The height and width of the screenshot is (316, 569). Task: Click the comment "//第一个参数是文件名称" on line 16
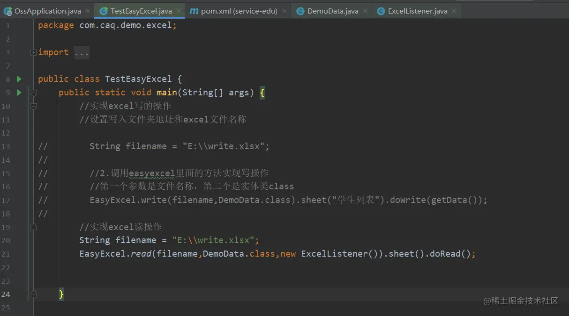[143, 187]
